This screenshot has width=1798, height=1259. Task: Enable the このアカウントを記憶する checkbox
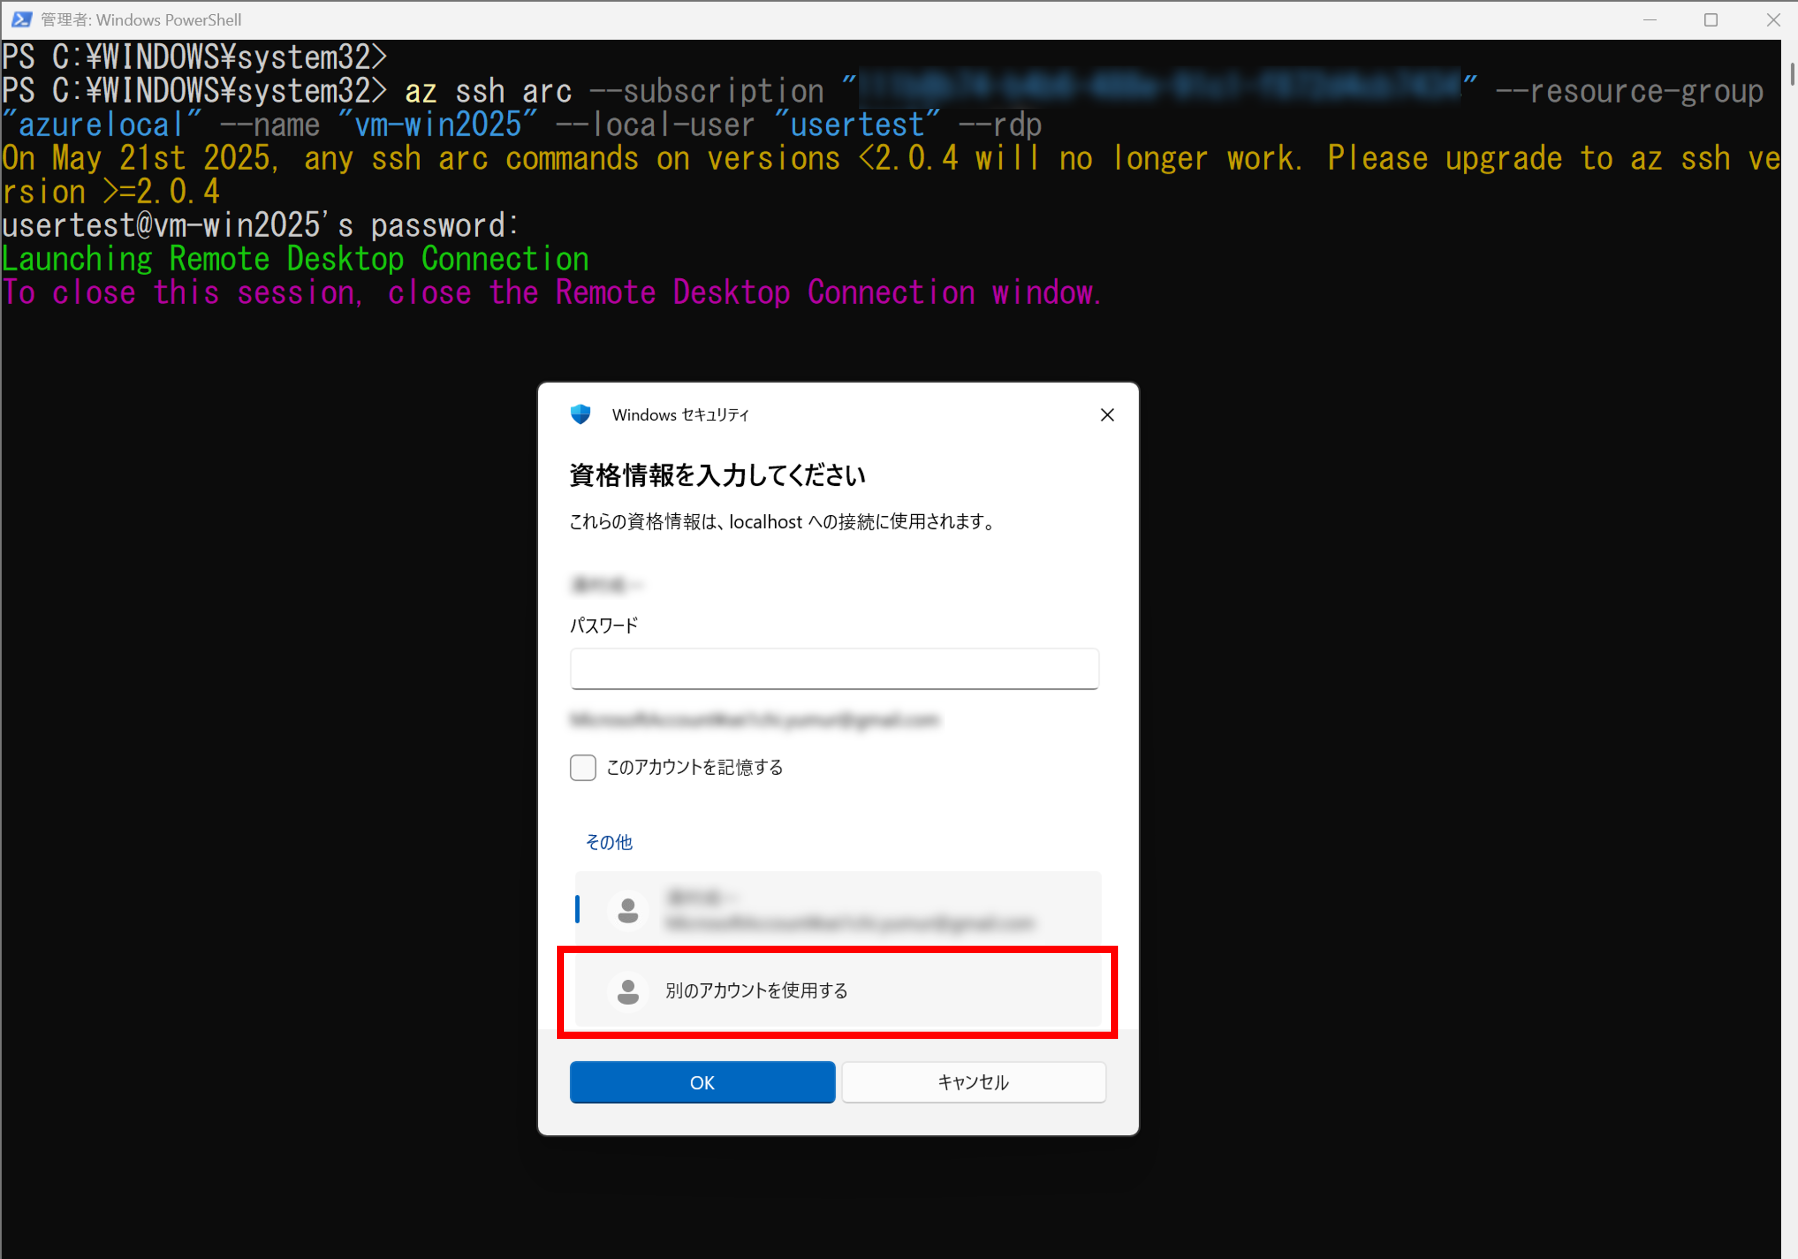[x=583, y=767]
